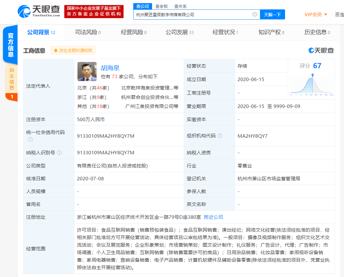Open the 公司发展 tab

[x=179, y=32]
